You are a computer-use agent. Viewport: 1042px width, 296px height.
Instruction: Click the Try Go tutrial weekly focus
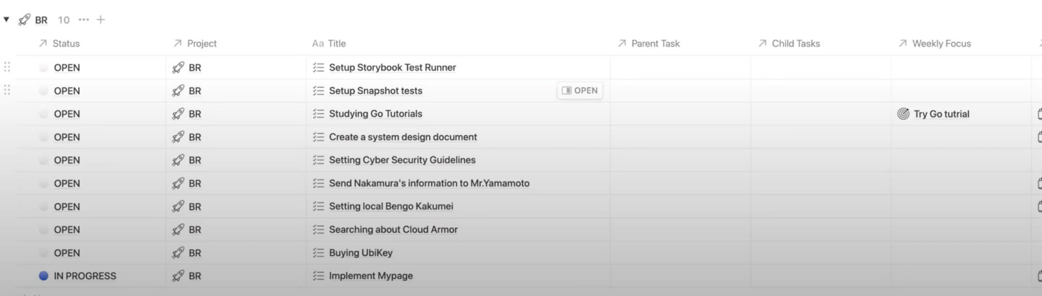(942, 114)
